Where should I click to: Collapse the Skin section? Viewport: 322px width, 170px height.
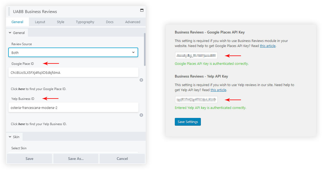click(x=14, y=137)
